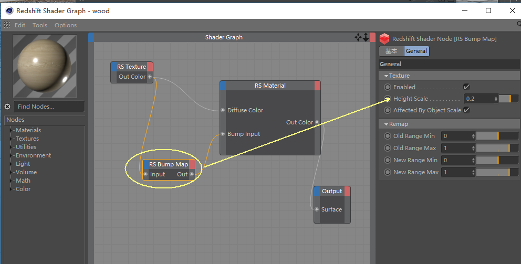This screenshot has height=264, width=521.
Task: Click the blue corner of the Output node
Action: pyautogui.click(x=317, y=191)
